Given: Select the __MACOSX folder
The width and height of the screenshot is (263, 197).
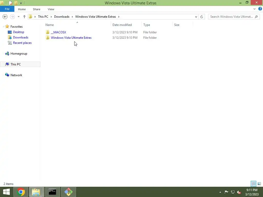Looking at the screenshot, I should point(58,32).
